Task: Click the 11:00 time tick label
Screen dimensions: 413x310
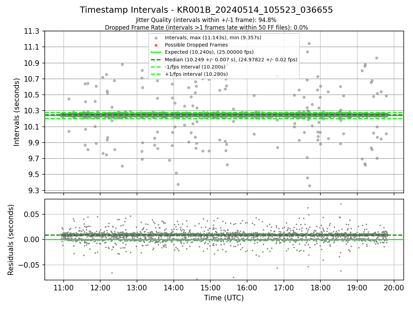Action: pyautogui.click(x=63, y=287)
